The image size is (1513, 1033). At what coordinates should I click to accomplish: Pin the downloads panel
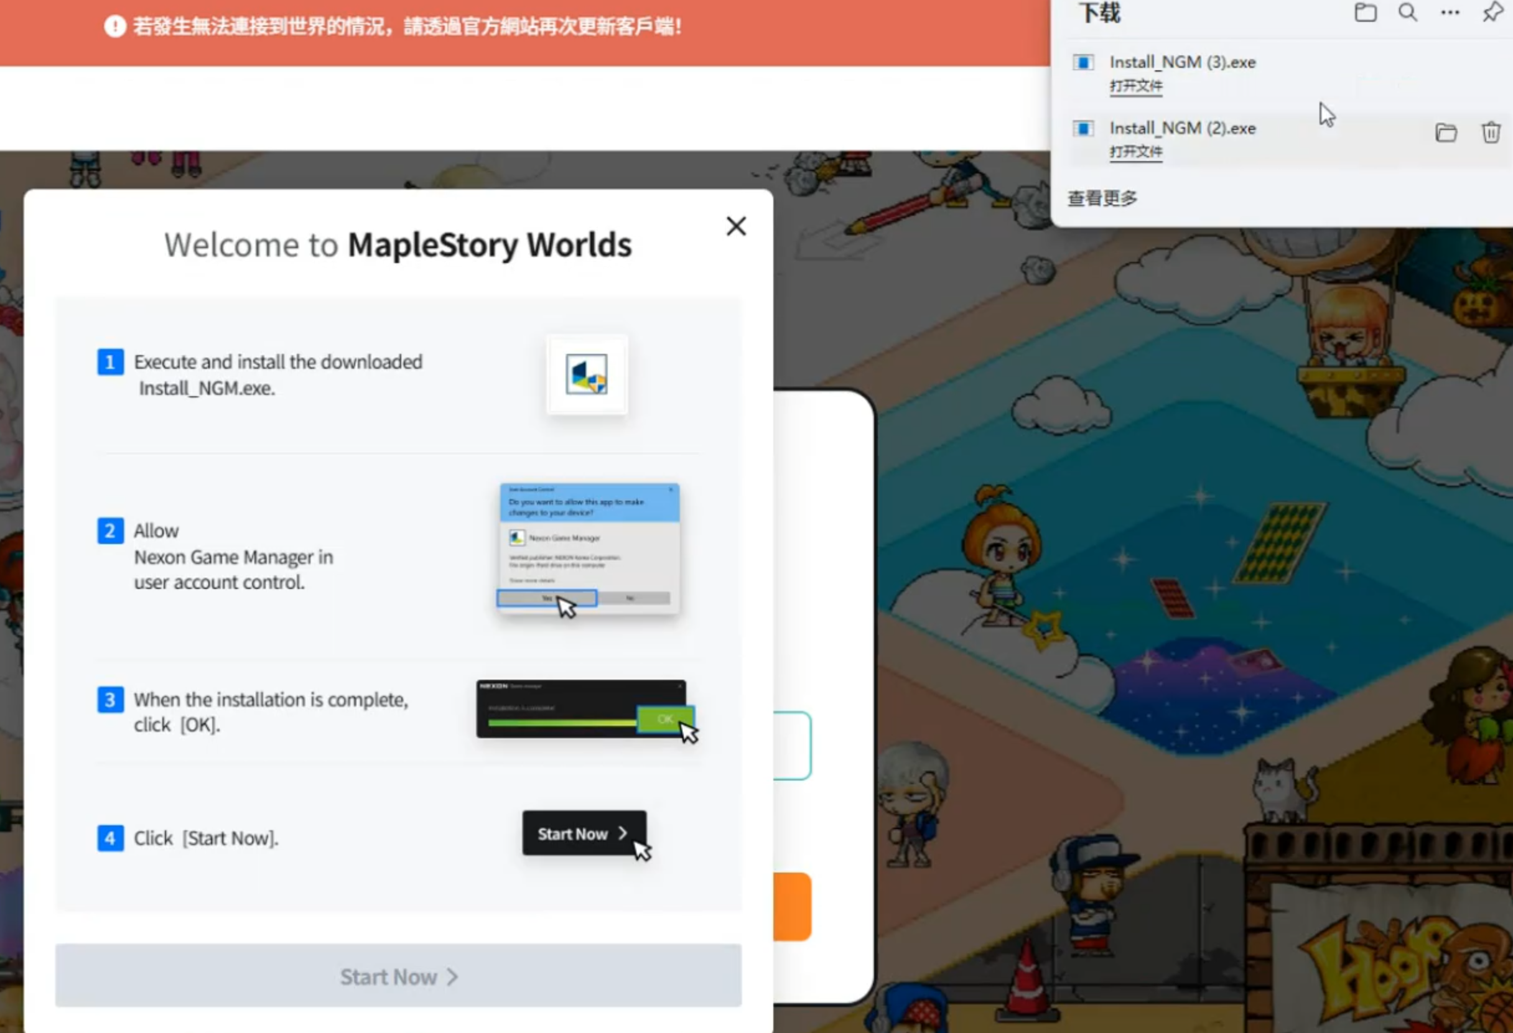pyautogui.click(x=1492, y=12)
